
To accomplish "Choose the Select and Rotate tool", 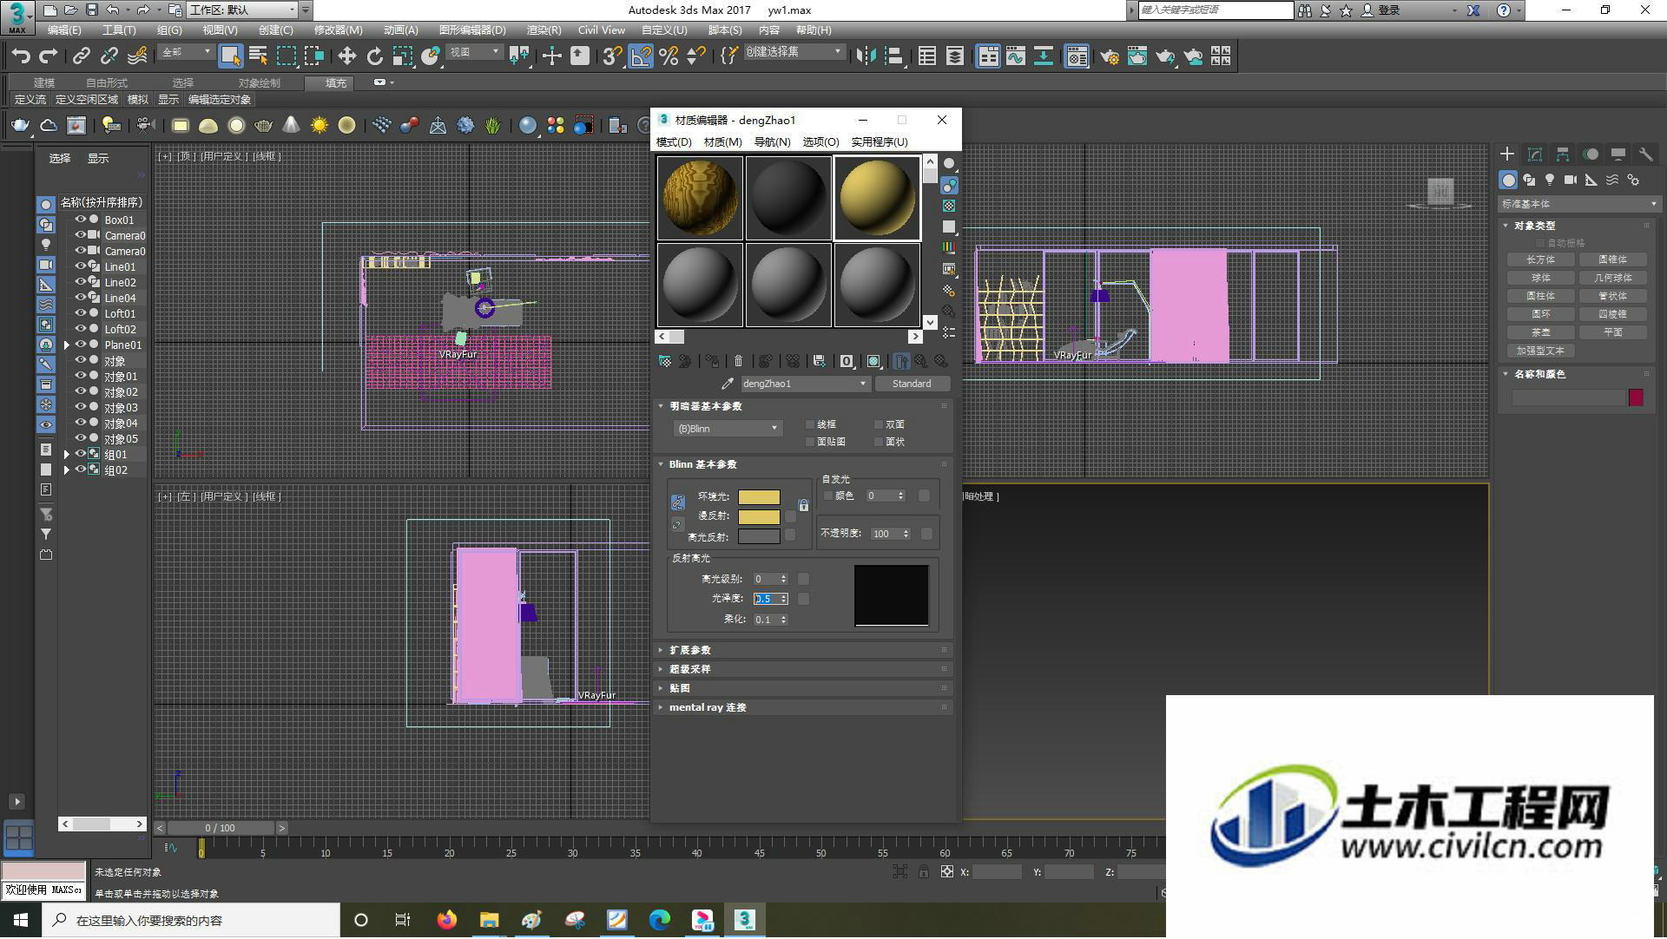I will point(374,56).
